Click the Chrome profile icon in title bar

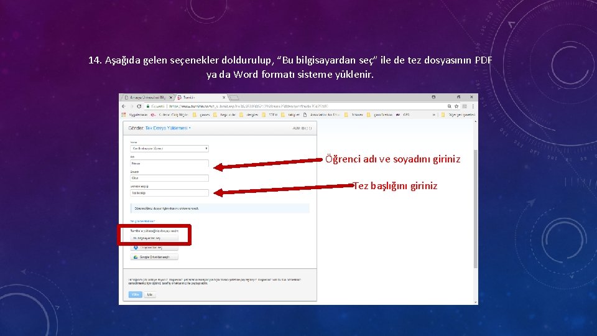point(433,97)
